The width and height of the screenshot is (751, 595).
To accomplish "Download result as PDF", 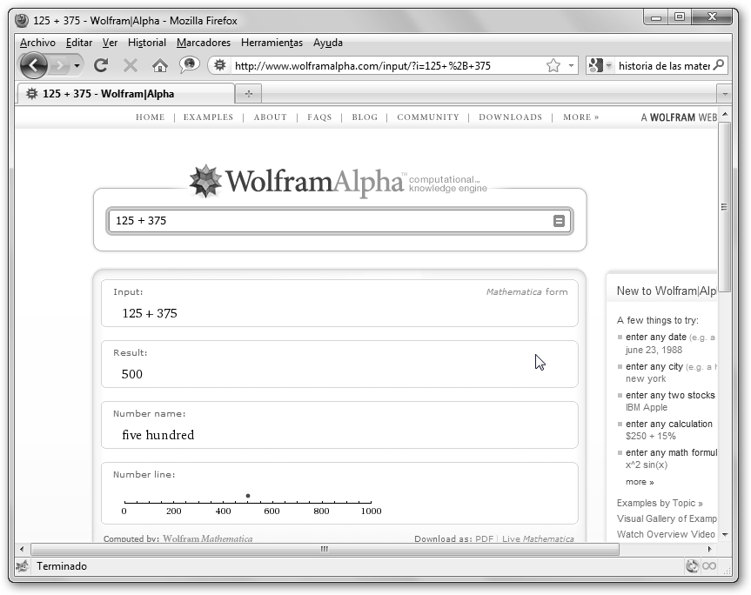I will point(484,539).
